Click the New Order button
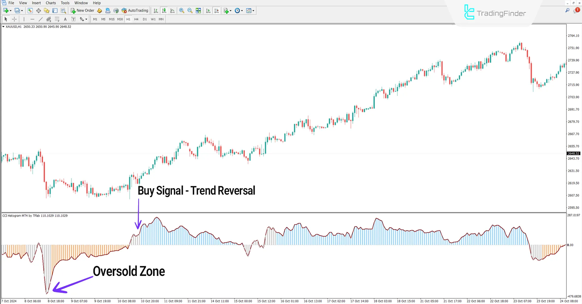582x304 pixels. click(82, 11)
